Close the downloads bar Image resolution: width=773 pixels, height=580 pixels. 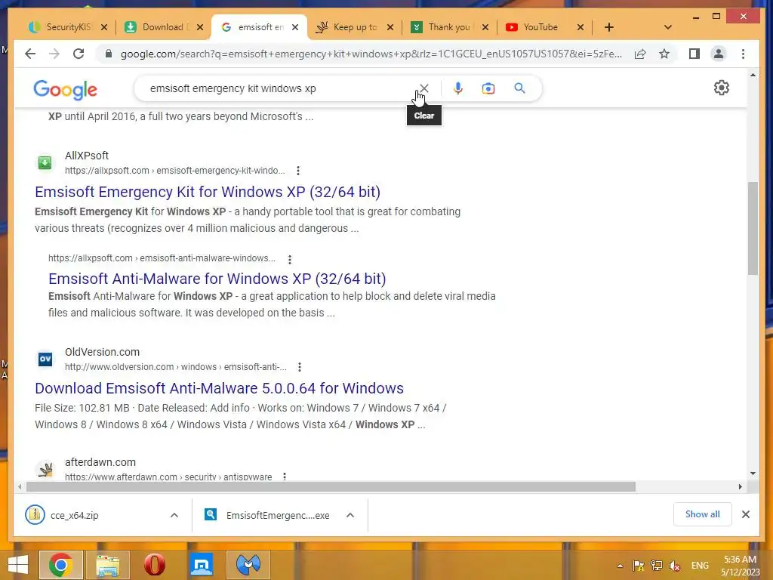[x=745, y=514]
